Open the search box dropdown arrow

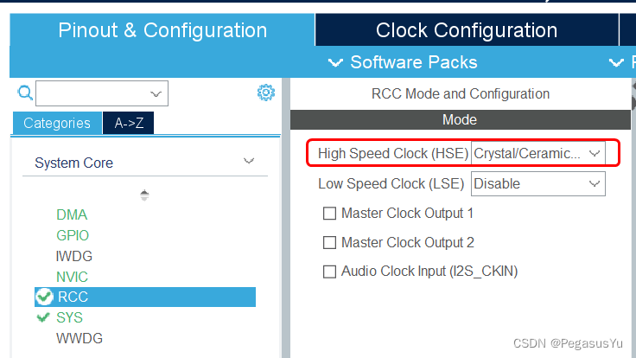coord(156,93)
